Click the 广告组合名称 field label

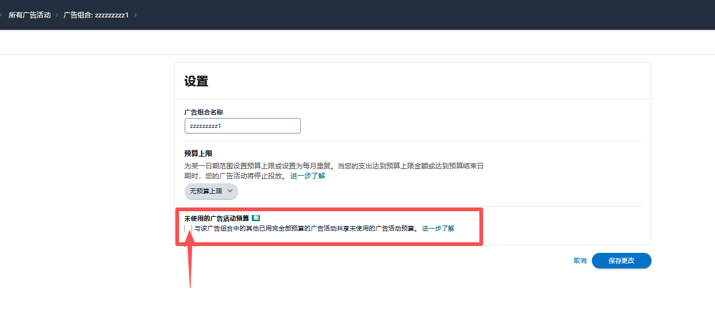click(x=203, y=112)
